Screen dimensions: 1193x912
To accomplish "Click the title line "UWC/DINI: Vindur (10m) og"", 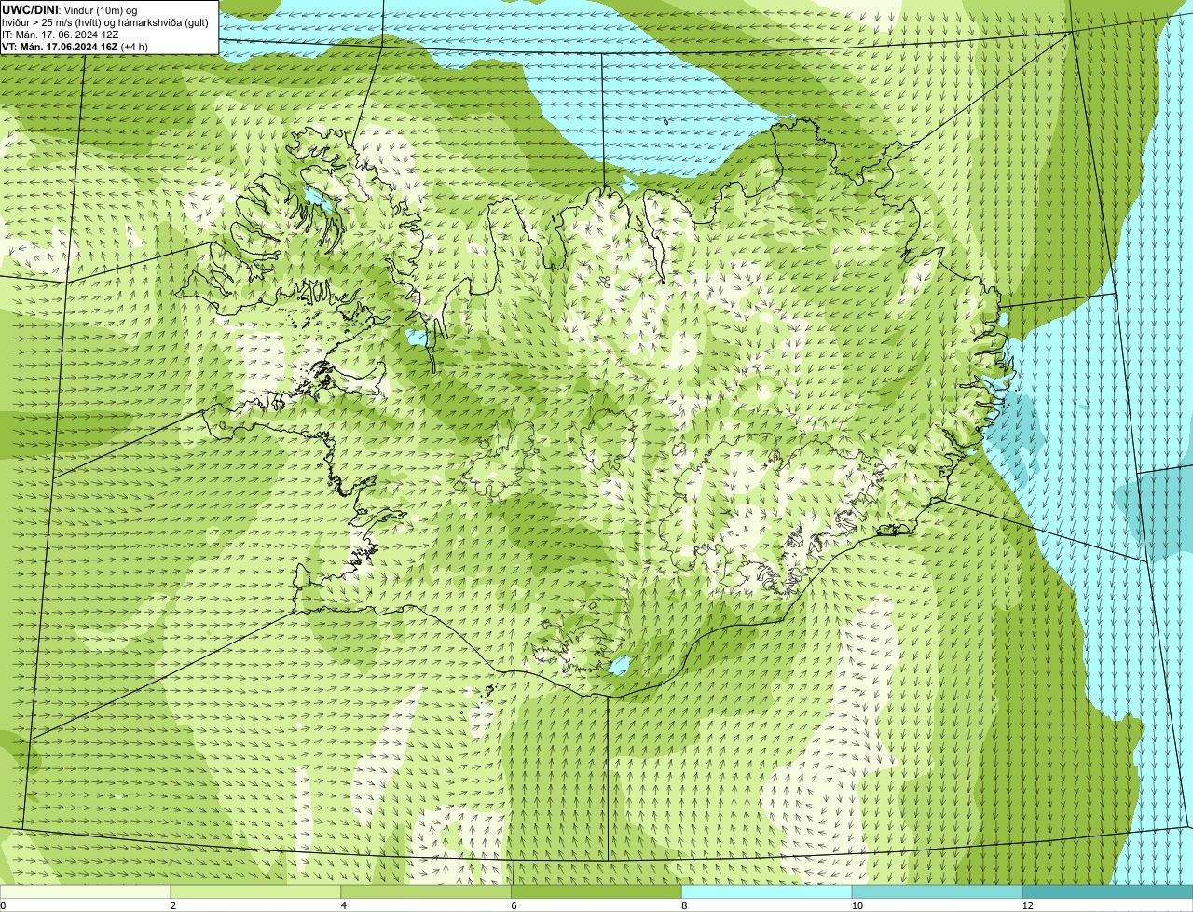I will [70, 9].
